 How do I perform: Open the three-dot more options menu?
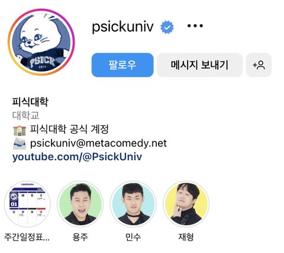pos(195,25)
